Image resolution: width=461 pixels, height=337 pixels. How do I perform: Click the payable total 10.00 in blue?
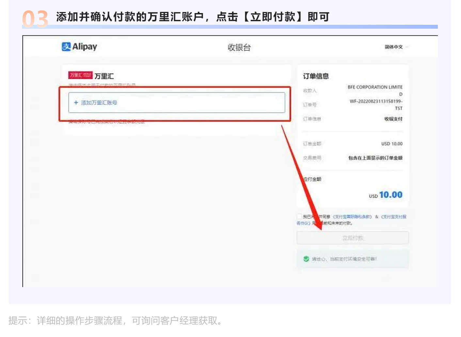tap(391, 195)
